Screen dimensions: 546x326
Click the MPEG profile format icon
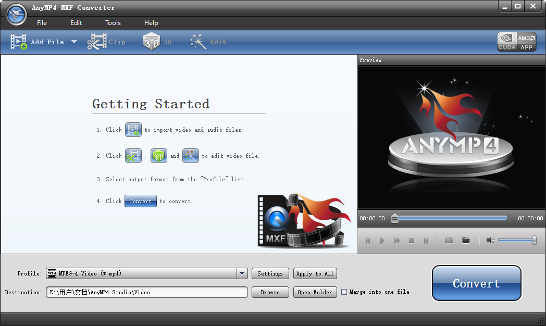52,273
